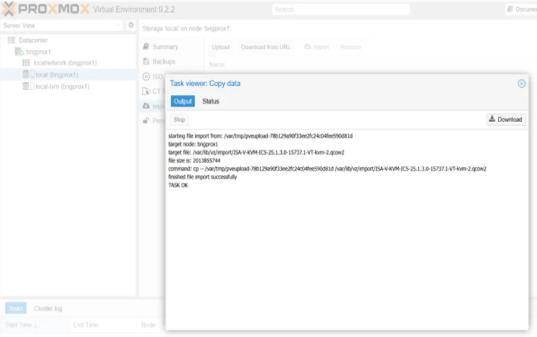This screenshot has height=337, width=537.
Task: Select local-lvm (bngprox1) storage
Action: (x=62, y=87)
